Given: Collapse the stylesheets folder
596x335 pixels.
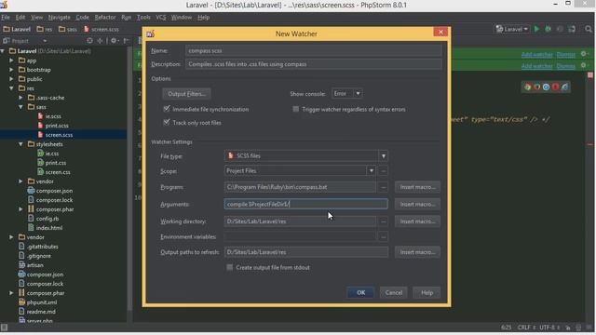Looking at the screenshot, I should click(x=20, y=144).
